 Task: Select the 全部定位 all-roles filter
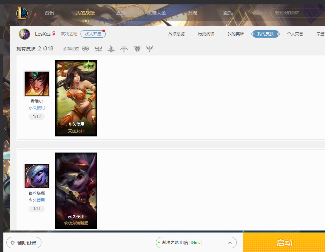pyautogui.click(x=71, y=49)
